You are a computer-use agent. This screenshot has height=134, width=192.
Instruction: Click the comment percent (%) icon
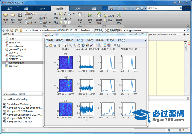(x=61, y=18)
